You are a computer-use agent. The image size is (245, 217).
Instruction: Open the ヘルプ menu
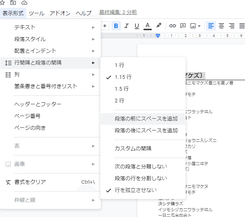(83, 13)
